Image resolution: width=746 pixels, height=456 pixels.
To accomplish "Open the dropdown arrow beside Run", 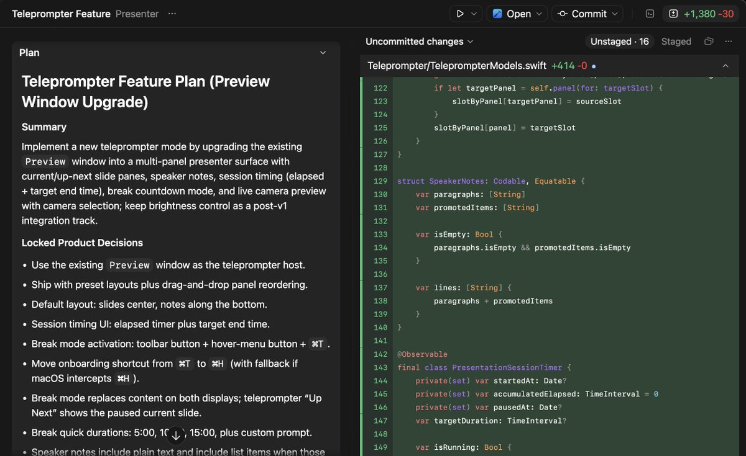I will click(x=474, y=14).
